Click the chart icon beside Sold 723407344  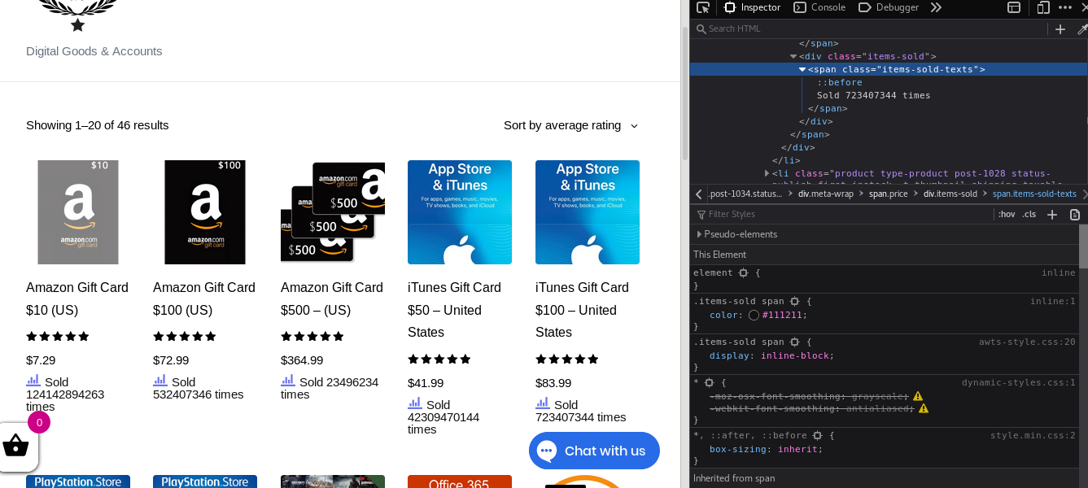click(x=543, y=403)
